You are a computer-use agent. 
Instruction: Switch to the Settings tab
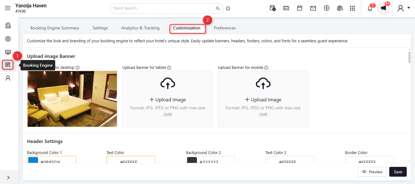coord(100,28)
